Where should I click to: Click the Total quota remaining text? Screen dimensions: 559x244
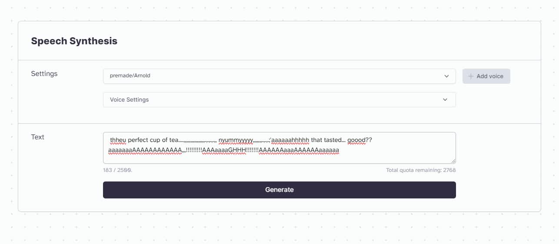420,170
